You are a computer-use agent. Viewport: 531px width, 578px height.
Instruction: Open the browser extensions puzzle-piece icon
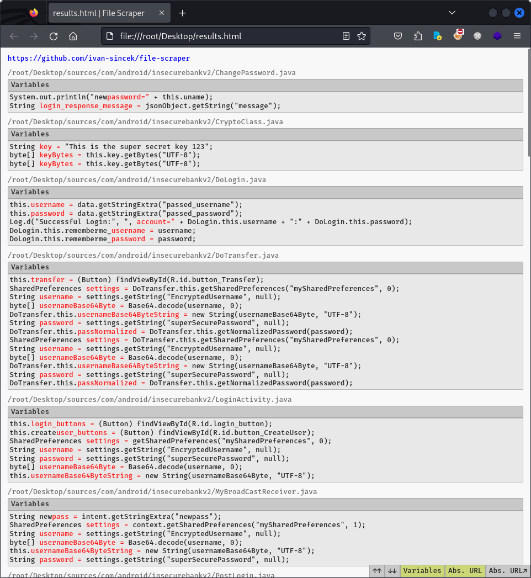point(418,36)
